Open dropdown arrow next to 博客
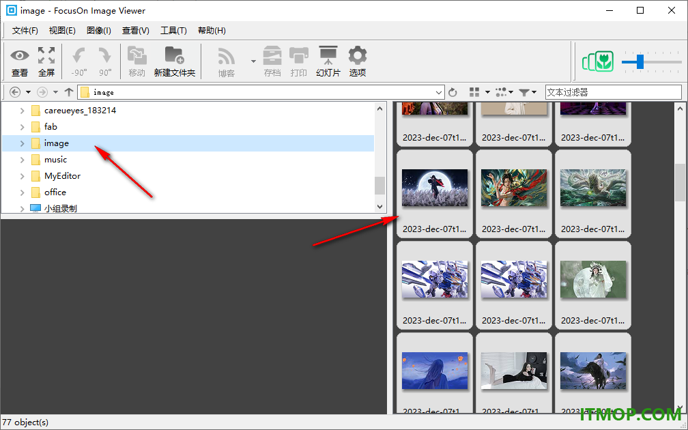688x430 pixels. [x=253, y=61]
